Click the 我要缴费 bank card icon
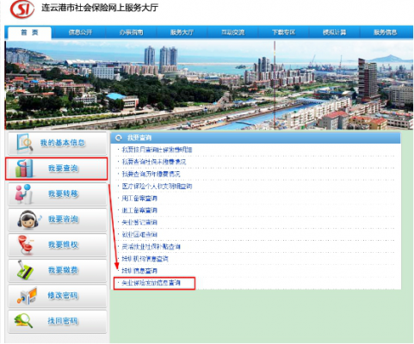Image resolution: width=414 pixels, height=344 pixels. 25,270
